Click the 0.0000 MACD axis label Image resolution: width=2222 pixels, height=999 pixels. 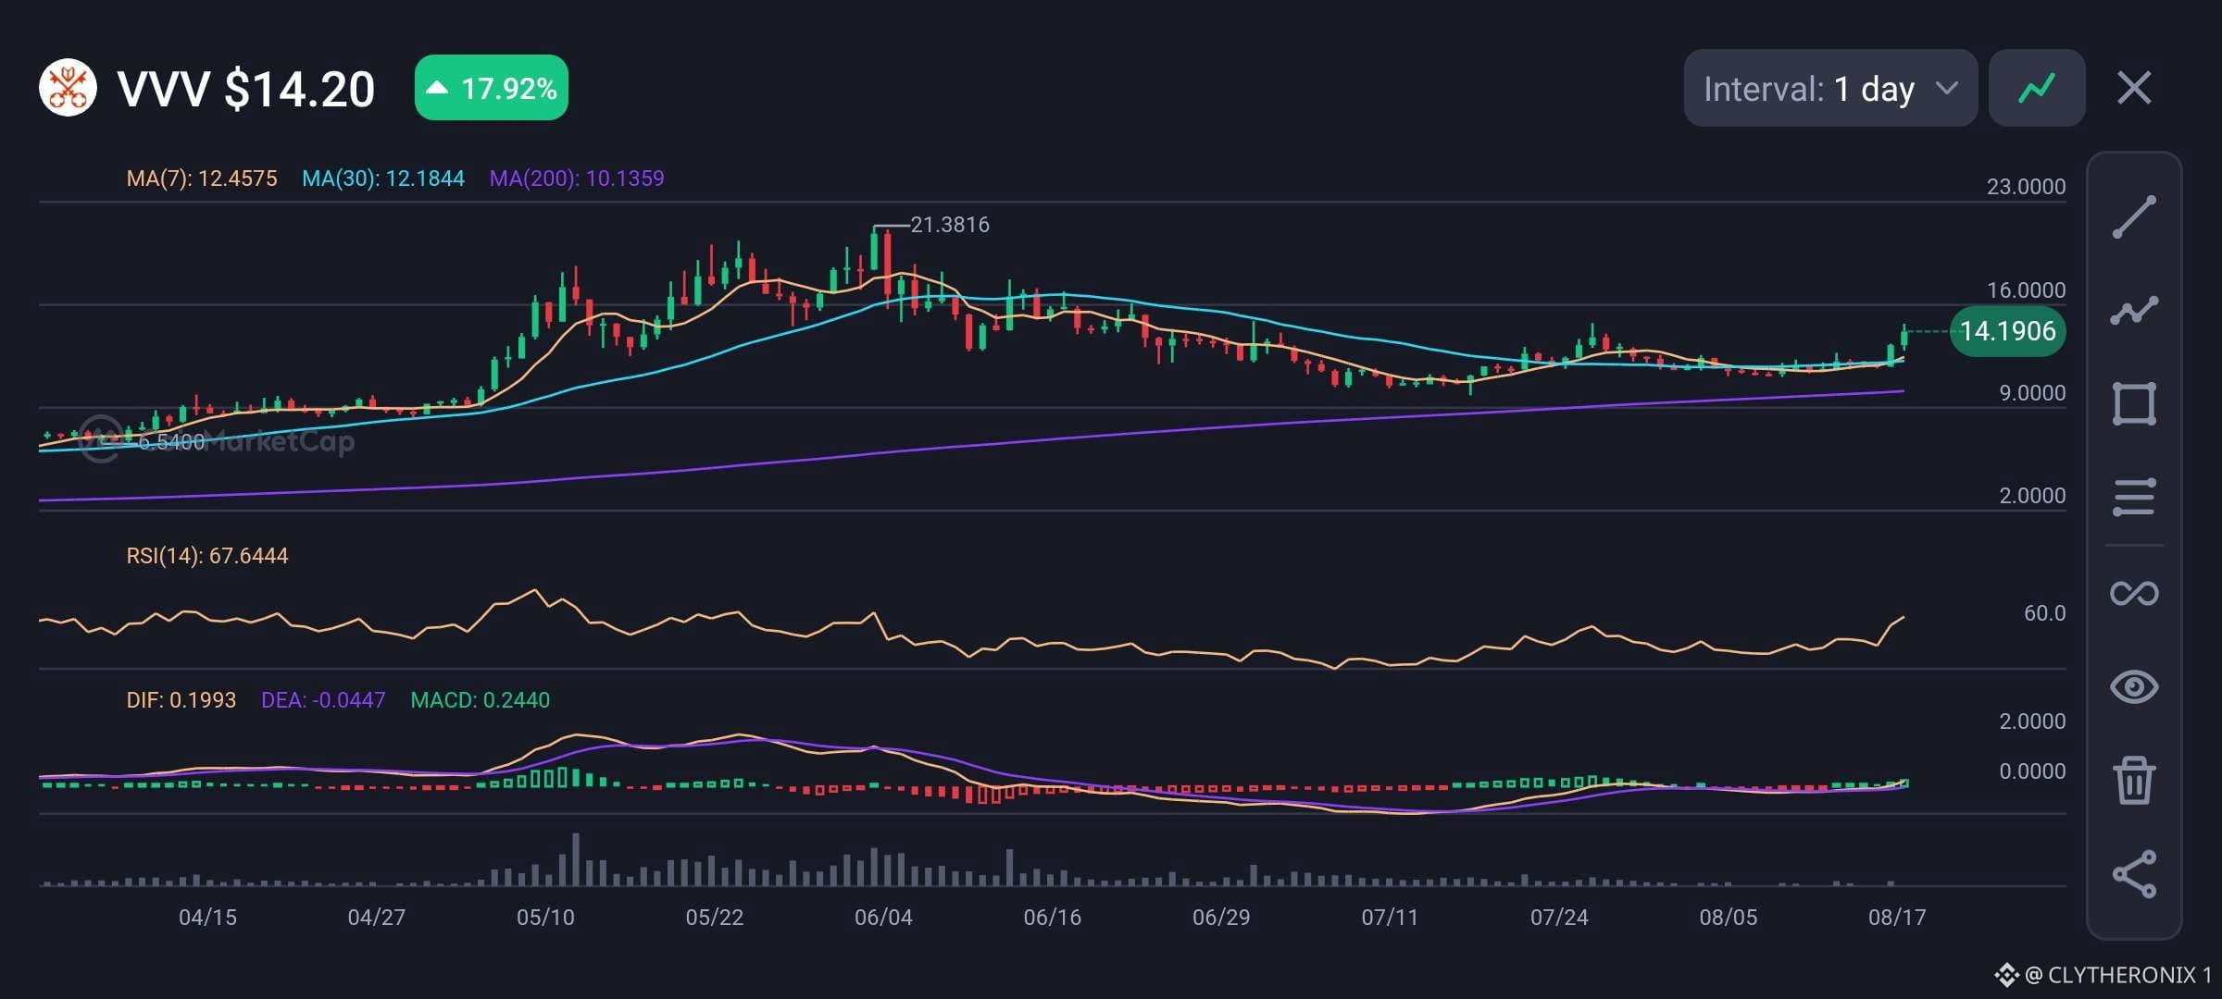point(2032,771)
